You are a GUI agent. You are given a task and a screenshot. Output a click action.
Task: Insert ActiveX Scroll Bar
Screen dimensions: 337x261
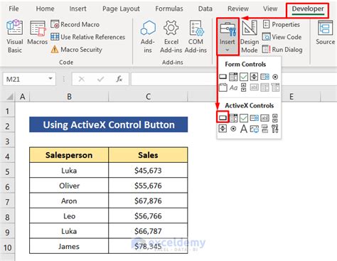click(275, 117)
